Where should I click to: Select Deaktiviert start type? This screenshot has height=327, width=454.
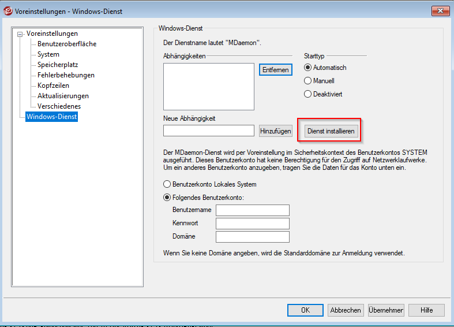point(308,94)
